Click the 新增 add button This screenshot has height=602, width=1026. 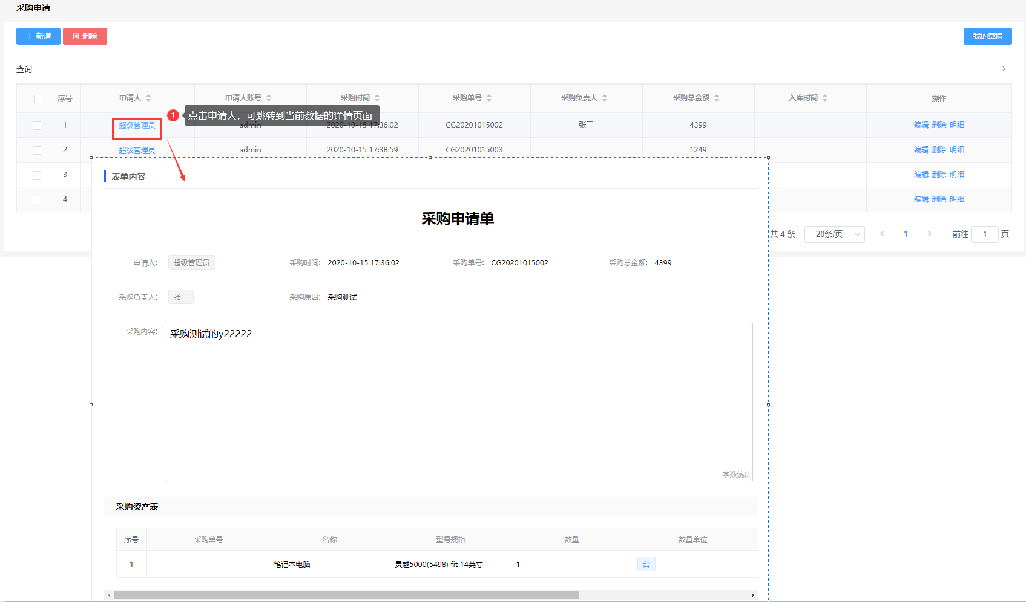point(38,36)
